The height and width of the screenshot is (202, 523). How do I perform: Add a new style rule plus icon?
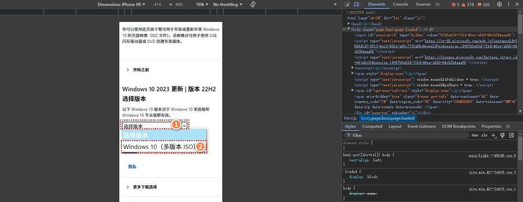(494, 135)
